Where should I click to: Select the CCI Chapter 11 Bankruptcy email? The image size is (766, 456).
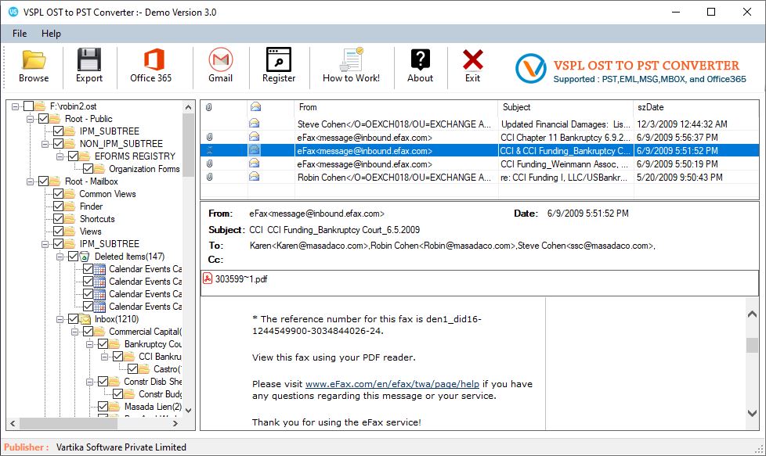(479, 138)
